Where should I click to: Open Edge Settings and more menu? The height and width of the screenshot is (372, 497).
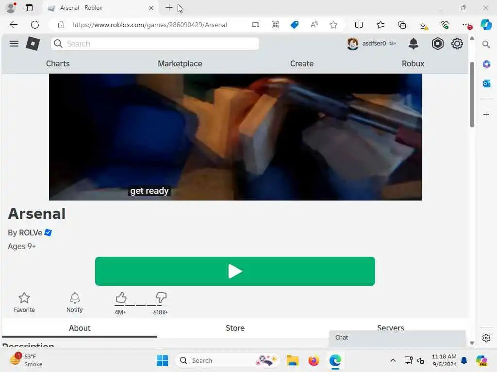[466, 25]
